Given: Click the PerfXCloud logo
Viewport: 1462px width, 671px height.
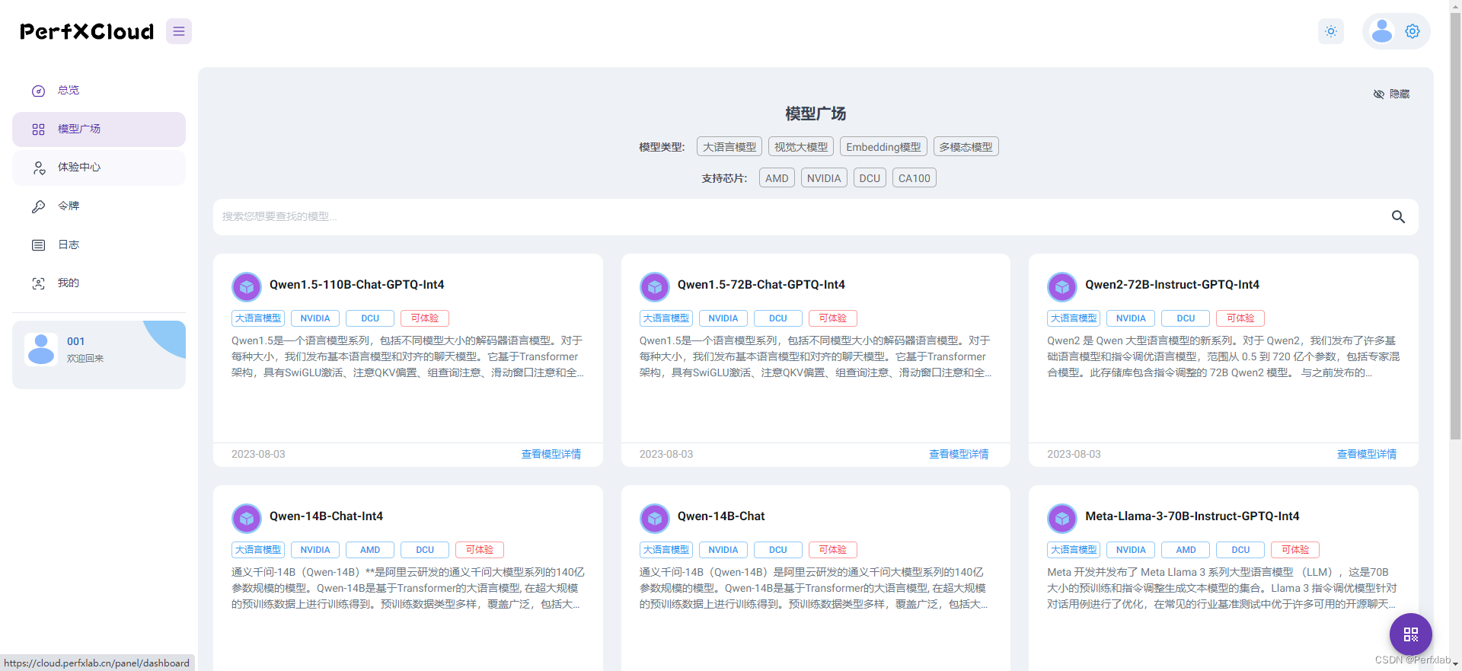Looking at the screenshot, I should click(x=87, y=31).
